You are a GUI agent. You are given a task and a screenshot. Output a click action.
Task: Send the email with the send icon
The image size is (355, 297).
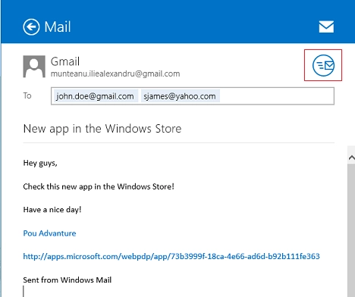(323, 65)
